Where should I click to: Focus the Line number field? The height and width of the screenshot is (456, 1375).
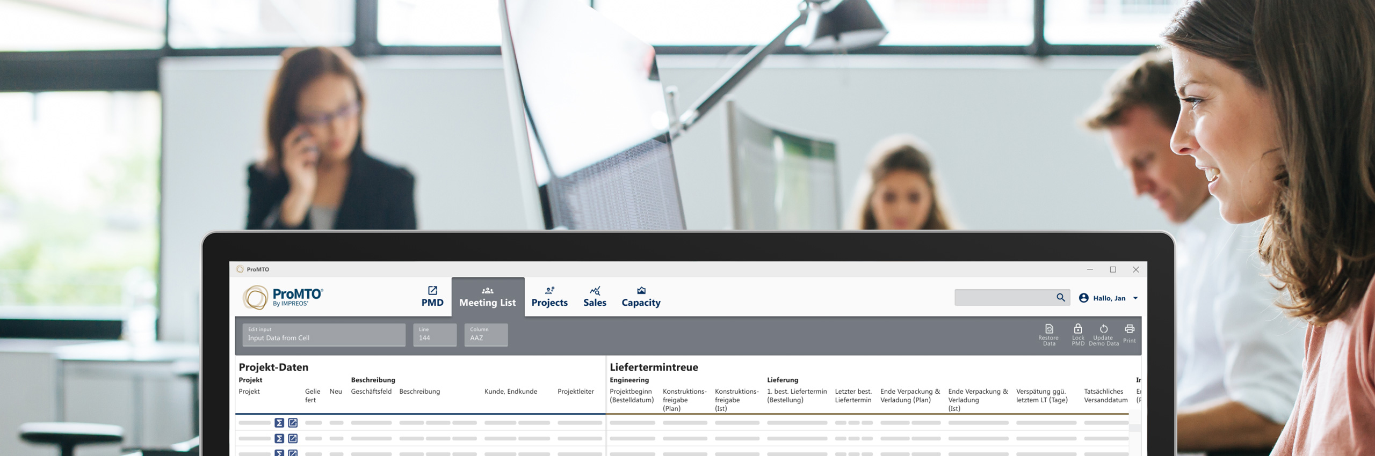pos(435,335)
